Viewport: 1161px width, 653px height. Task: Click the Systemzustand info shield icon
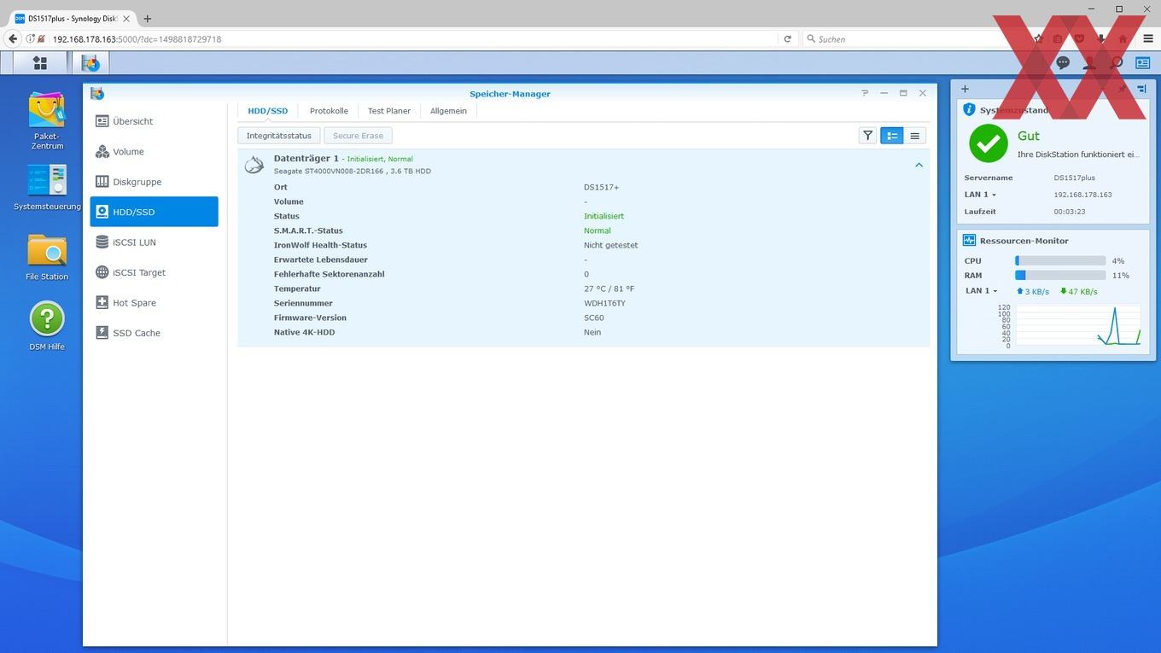(x=969, y=109)
